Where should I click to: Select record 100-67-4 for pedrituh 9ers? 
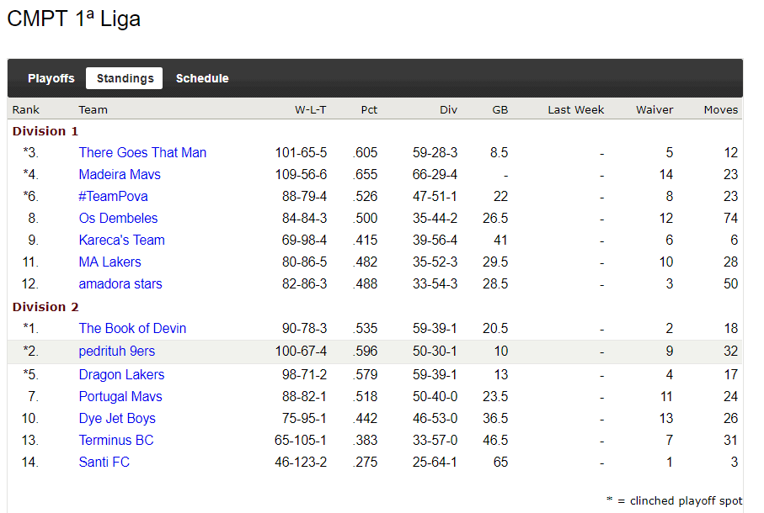301,351
